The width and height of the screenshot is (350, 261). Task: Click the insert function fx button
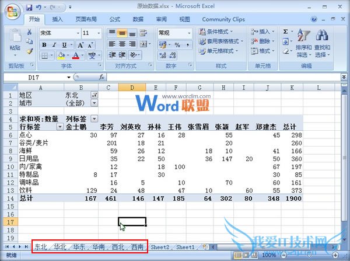pos(101,77)
